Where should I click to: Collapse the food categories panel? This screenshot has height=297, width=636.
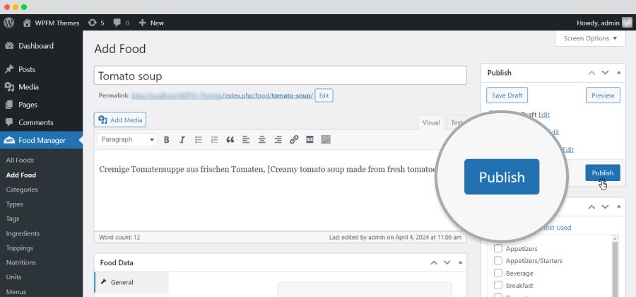[x=618, y=207]
